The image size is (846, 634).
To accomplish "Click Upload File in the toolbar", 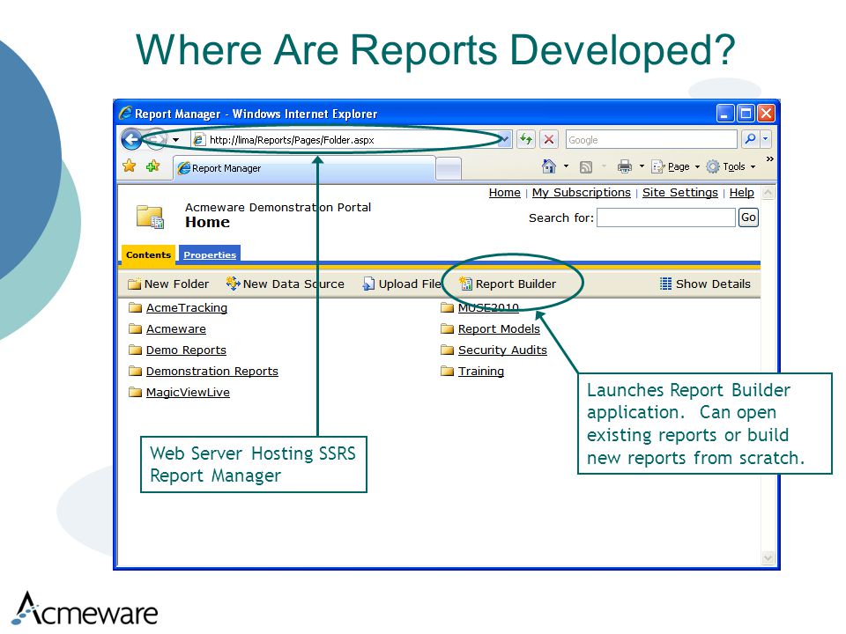I will point(402,284).
